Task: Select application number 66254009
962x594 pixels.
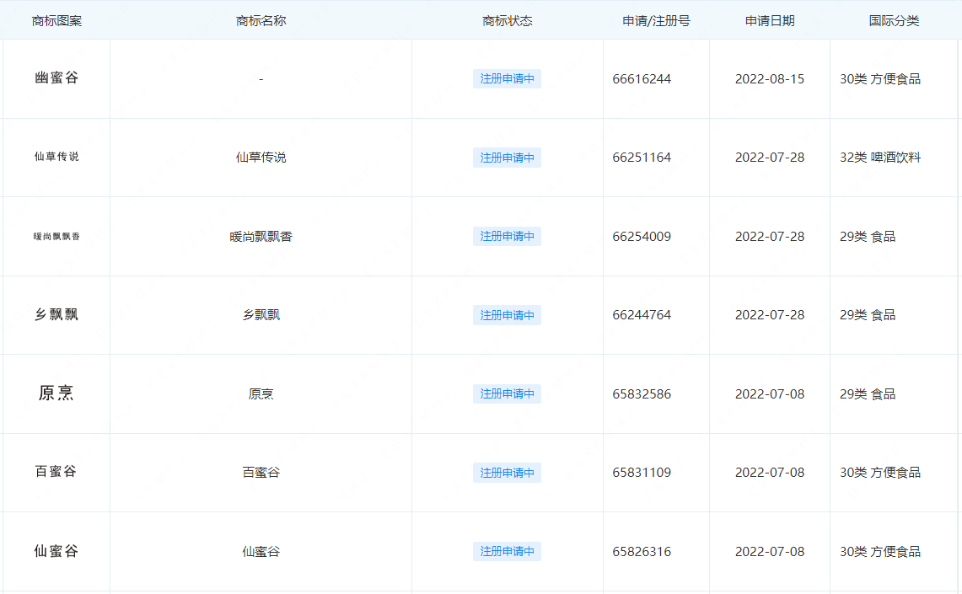Action: coord(642,237)
